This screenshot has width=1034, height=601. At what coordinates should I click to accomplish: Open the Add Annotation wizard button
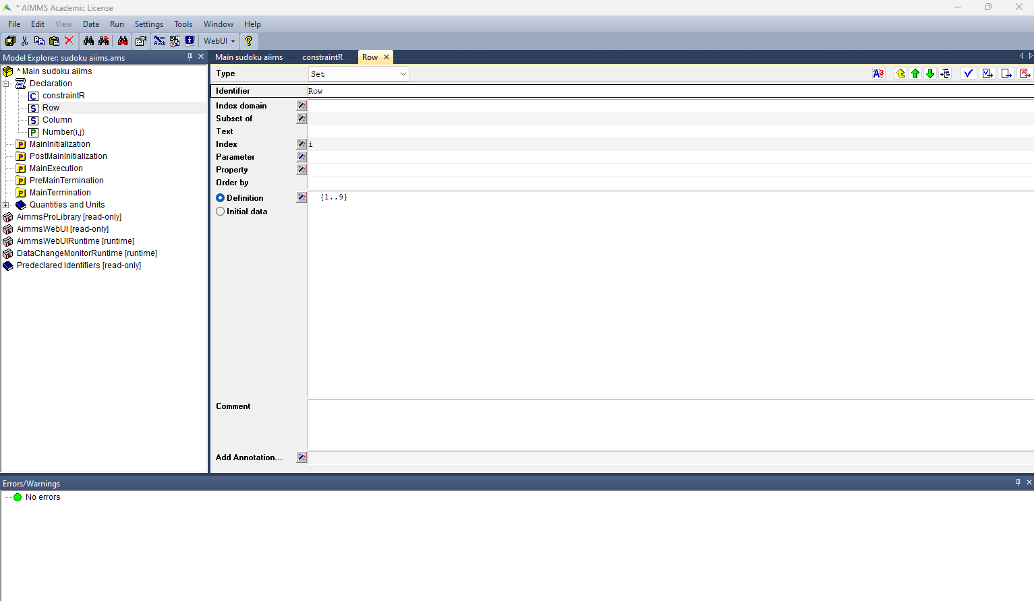301,457
